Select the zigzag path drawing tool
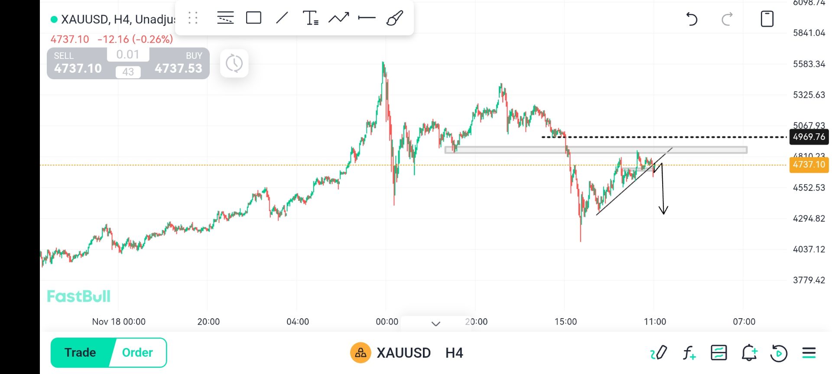Screen dimensions: 832x374 [x=339, y=18]
